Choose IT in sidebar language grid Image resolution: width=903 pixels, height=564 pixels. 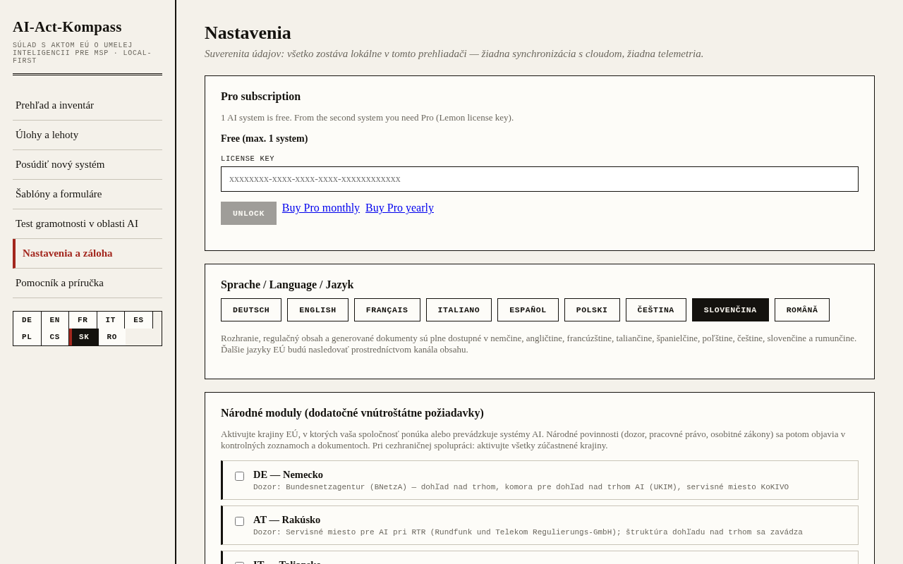point(111,320)
